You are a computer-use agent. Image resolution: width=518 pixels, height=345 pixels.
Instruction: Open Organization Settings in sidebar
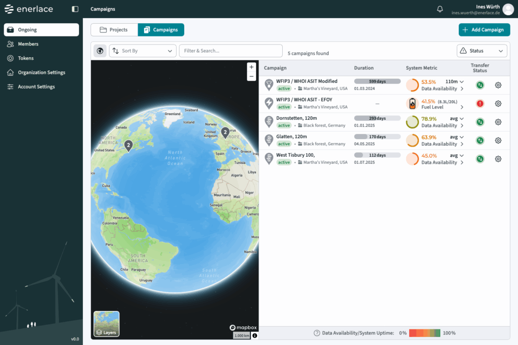41,72
